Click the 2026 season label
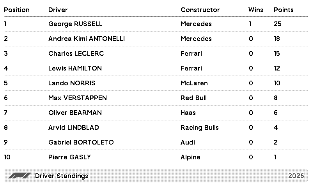Screen dimensions: 312x187 click(x=296, y=176)
